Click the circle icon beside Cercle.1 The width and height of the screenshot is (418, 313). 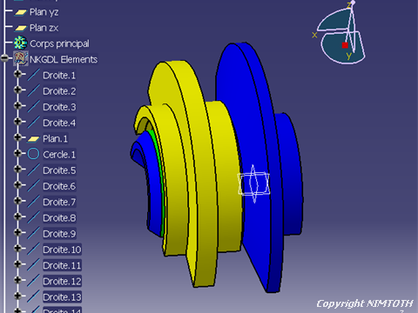tap(33, 154)
